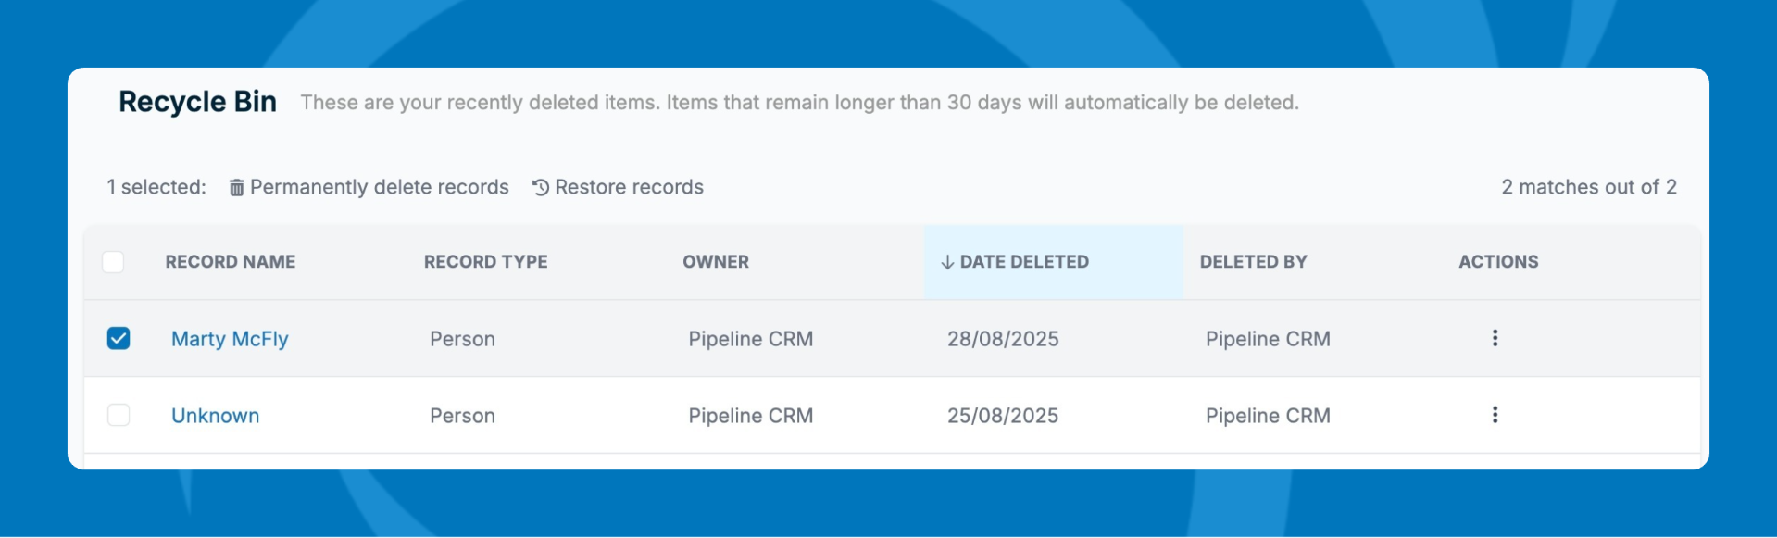Open the Marty McFly record link

(x=230, y=339)
